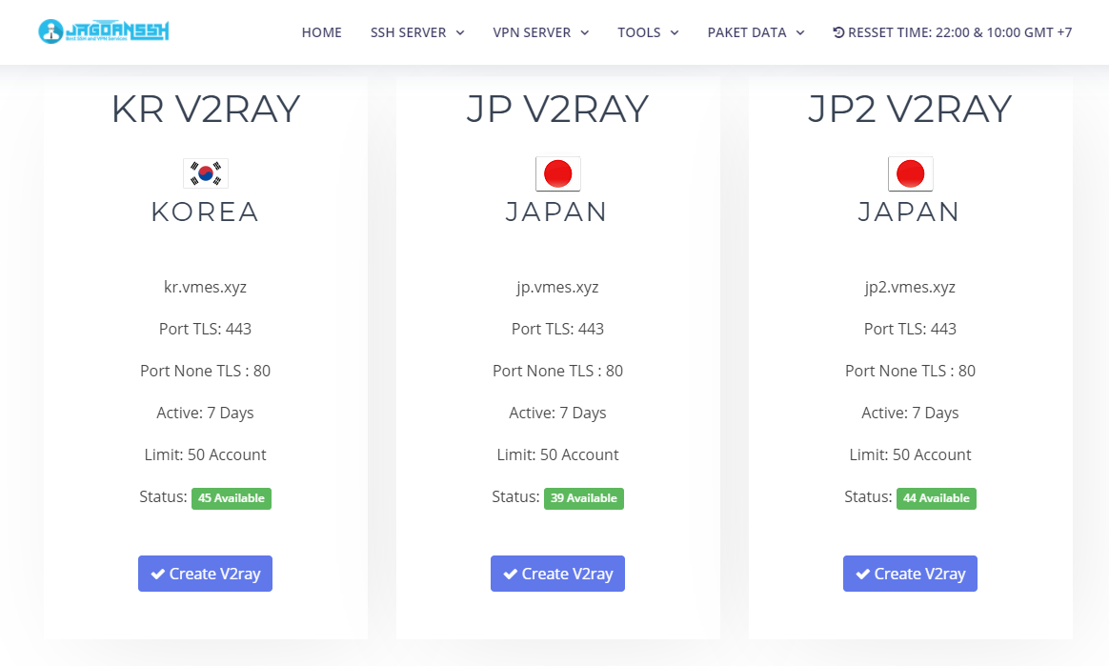Click the 45 Available status badge
1109x666 pixels.
pos(232,498)
